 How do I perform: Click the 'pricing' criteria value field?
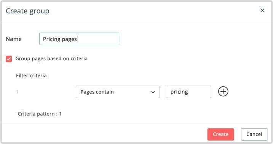(x=189, y=92)
